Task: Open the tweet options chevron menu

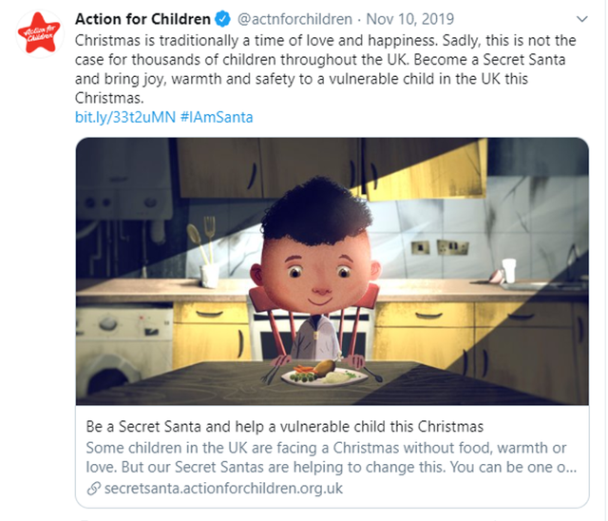Action: point(581,19)
